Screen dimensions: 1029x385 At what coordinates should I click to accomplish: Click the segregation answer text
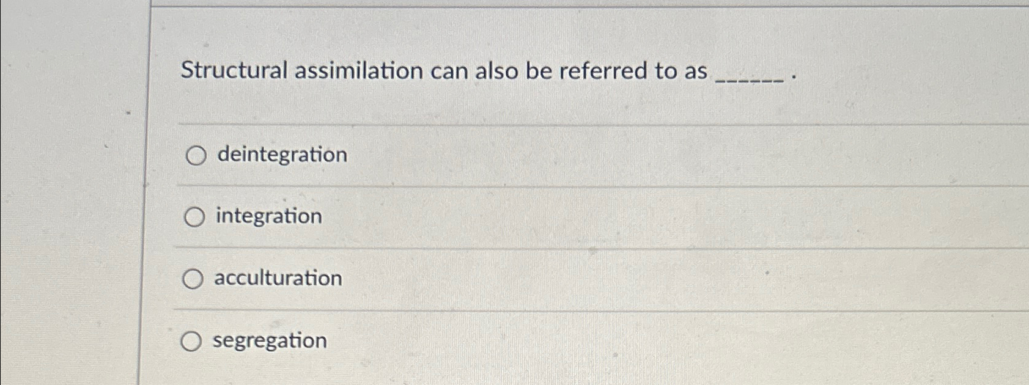(270, 341)
